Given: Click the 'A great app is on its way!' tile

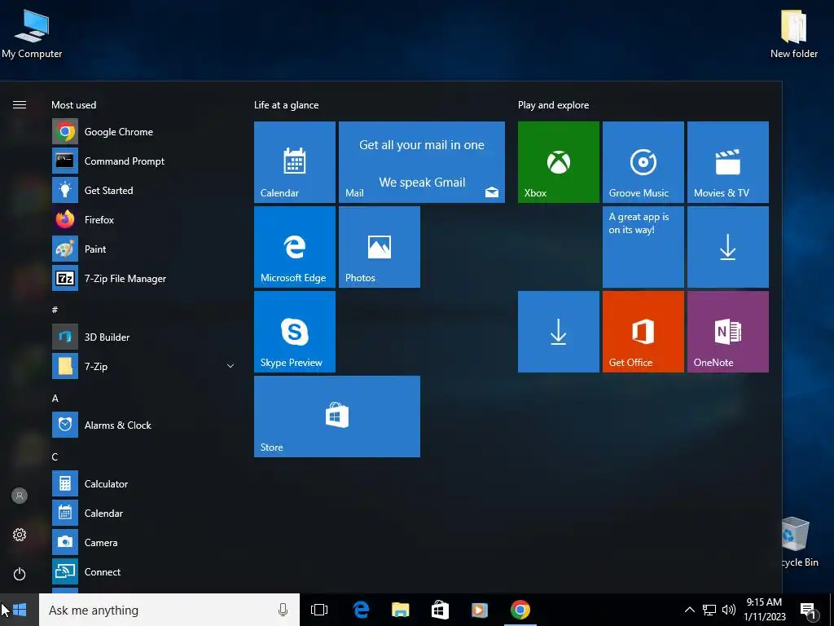Looking at the screenshot, I should point(643,247).
